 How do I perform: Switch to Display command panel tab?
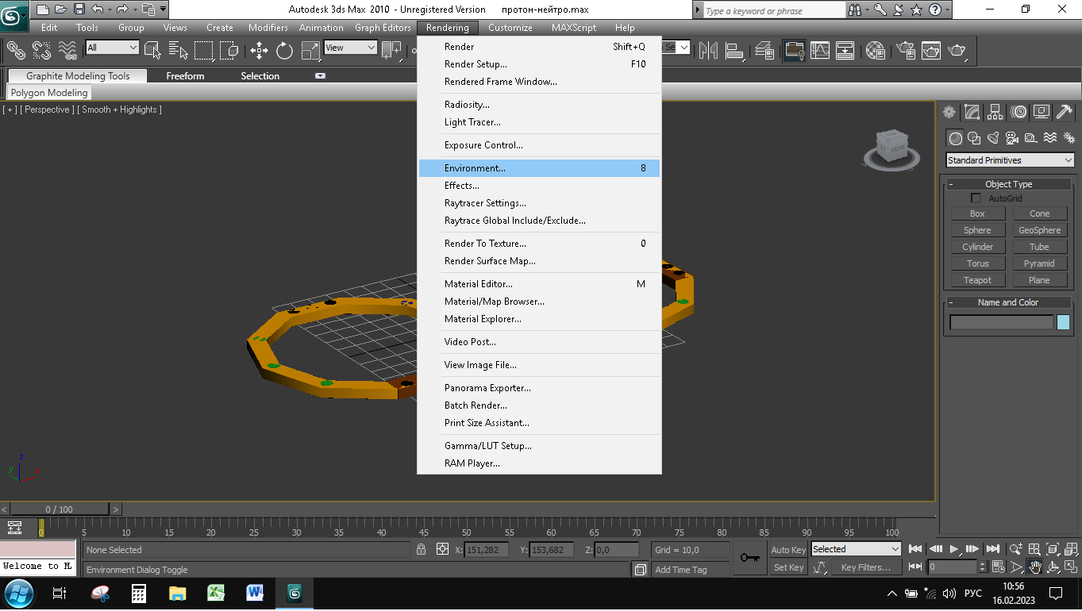pos(1042,113)
